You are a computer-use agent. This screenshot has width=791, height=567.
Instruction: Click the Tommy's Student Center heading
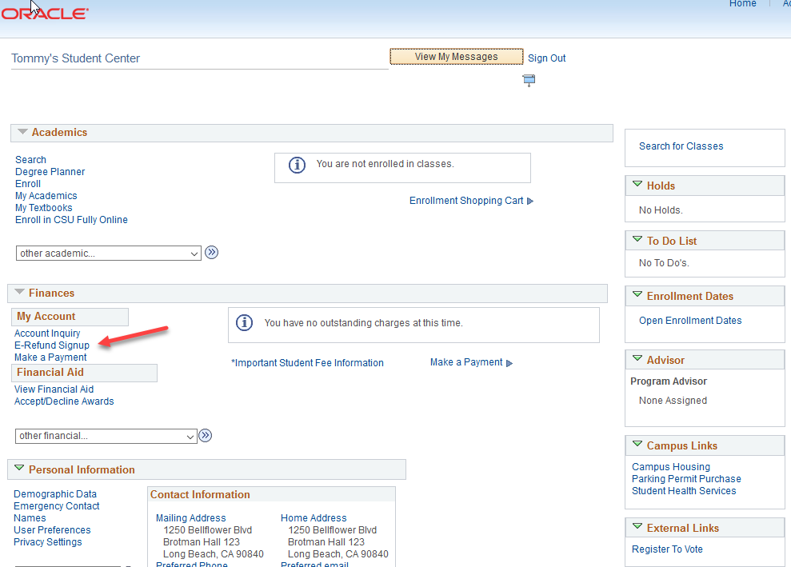(76, 58)
